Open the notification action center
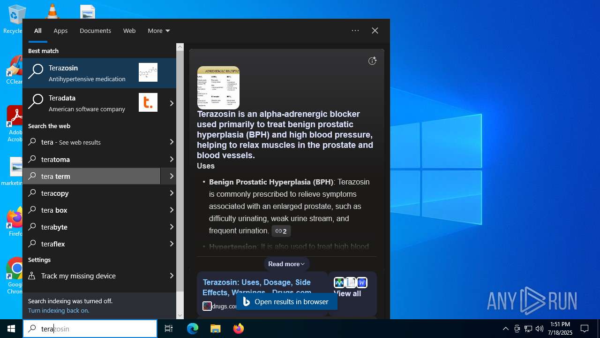 pos(585,329)
